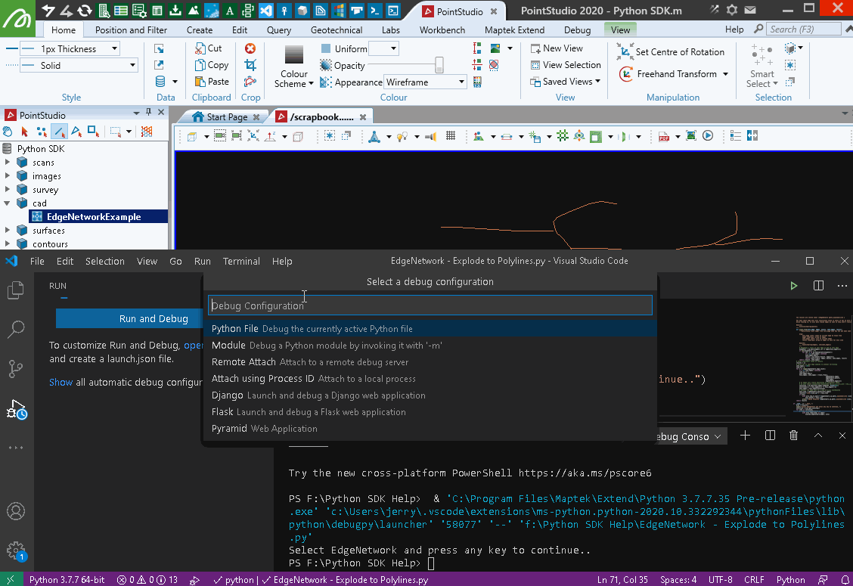Click the Set Centre of Rotation icon
The height and width of the screenshot is (586, 853).
(625, 51)
